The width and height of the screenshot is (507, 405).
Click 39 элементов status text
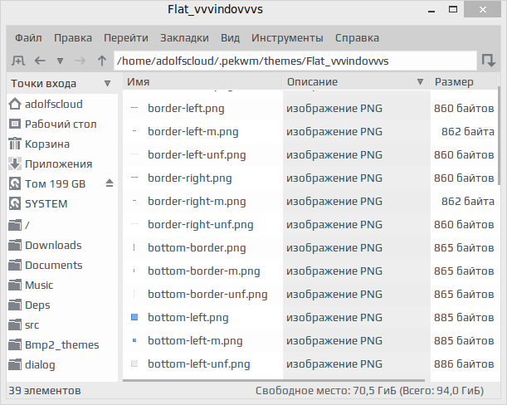(45, 391)
